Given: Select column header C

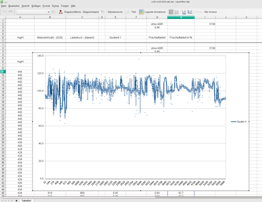Looking at the screenshot, I should [x=82, y=17].
